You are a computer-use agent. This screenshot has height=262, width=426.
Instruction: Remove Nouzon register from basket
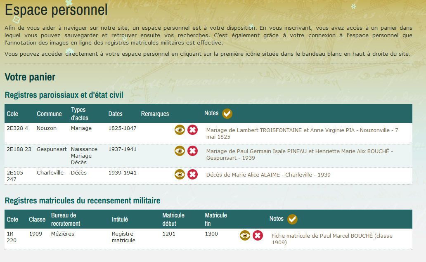(x=192, y=130)
